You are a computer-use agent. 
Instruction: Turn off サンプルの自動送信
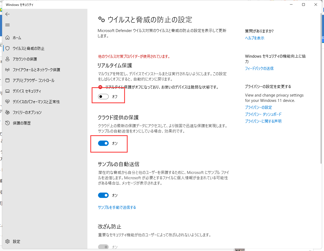103,195
